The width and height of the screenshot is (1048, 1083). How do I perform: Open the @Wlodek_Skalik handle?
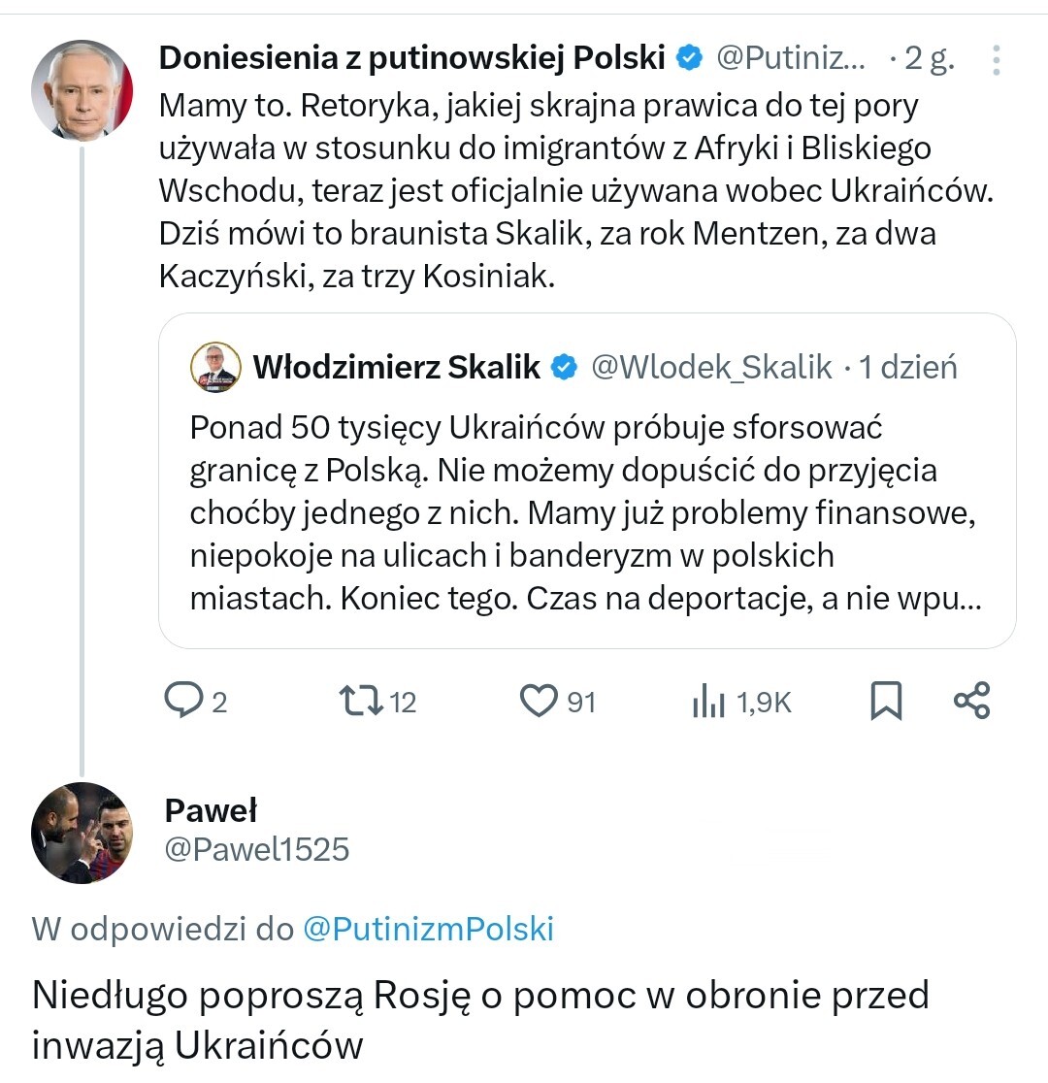[711, 367]
